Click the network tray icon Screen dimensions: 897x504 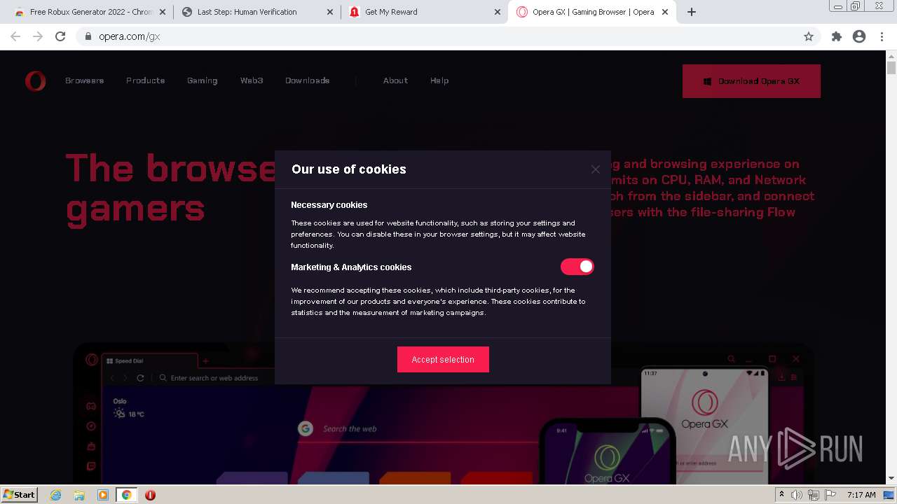click(814, 495)
